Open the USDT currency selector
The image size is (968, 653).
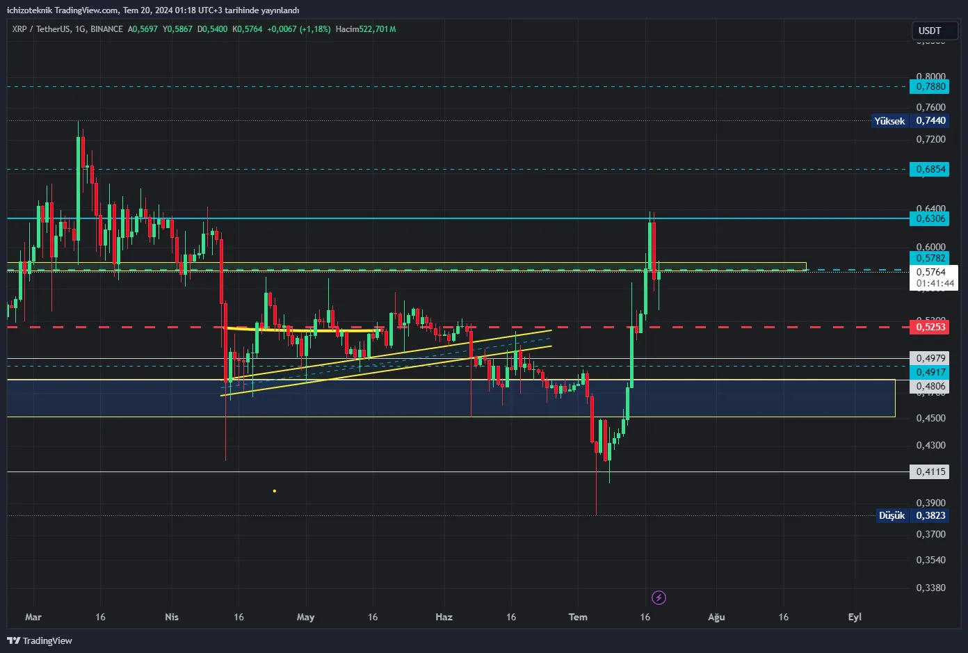[x=935, y=31]
